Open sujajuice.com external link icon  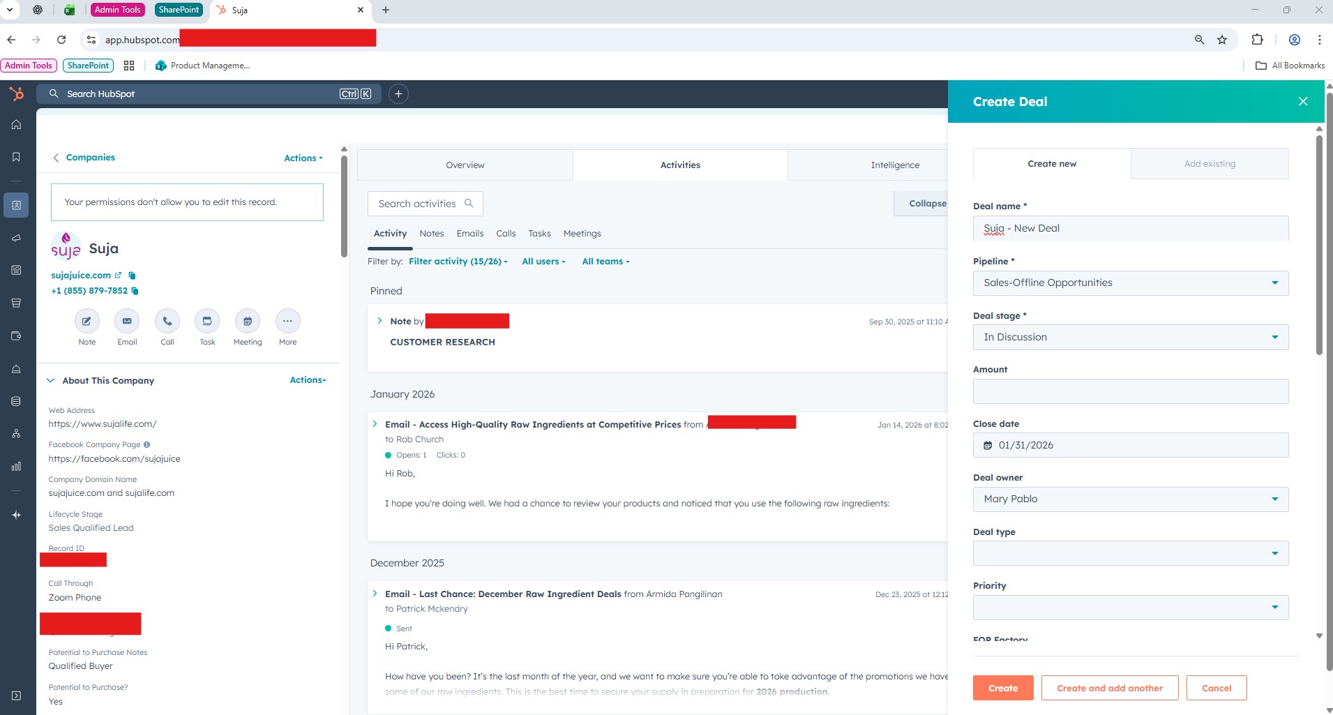tap(118, 275)
